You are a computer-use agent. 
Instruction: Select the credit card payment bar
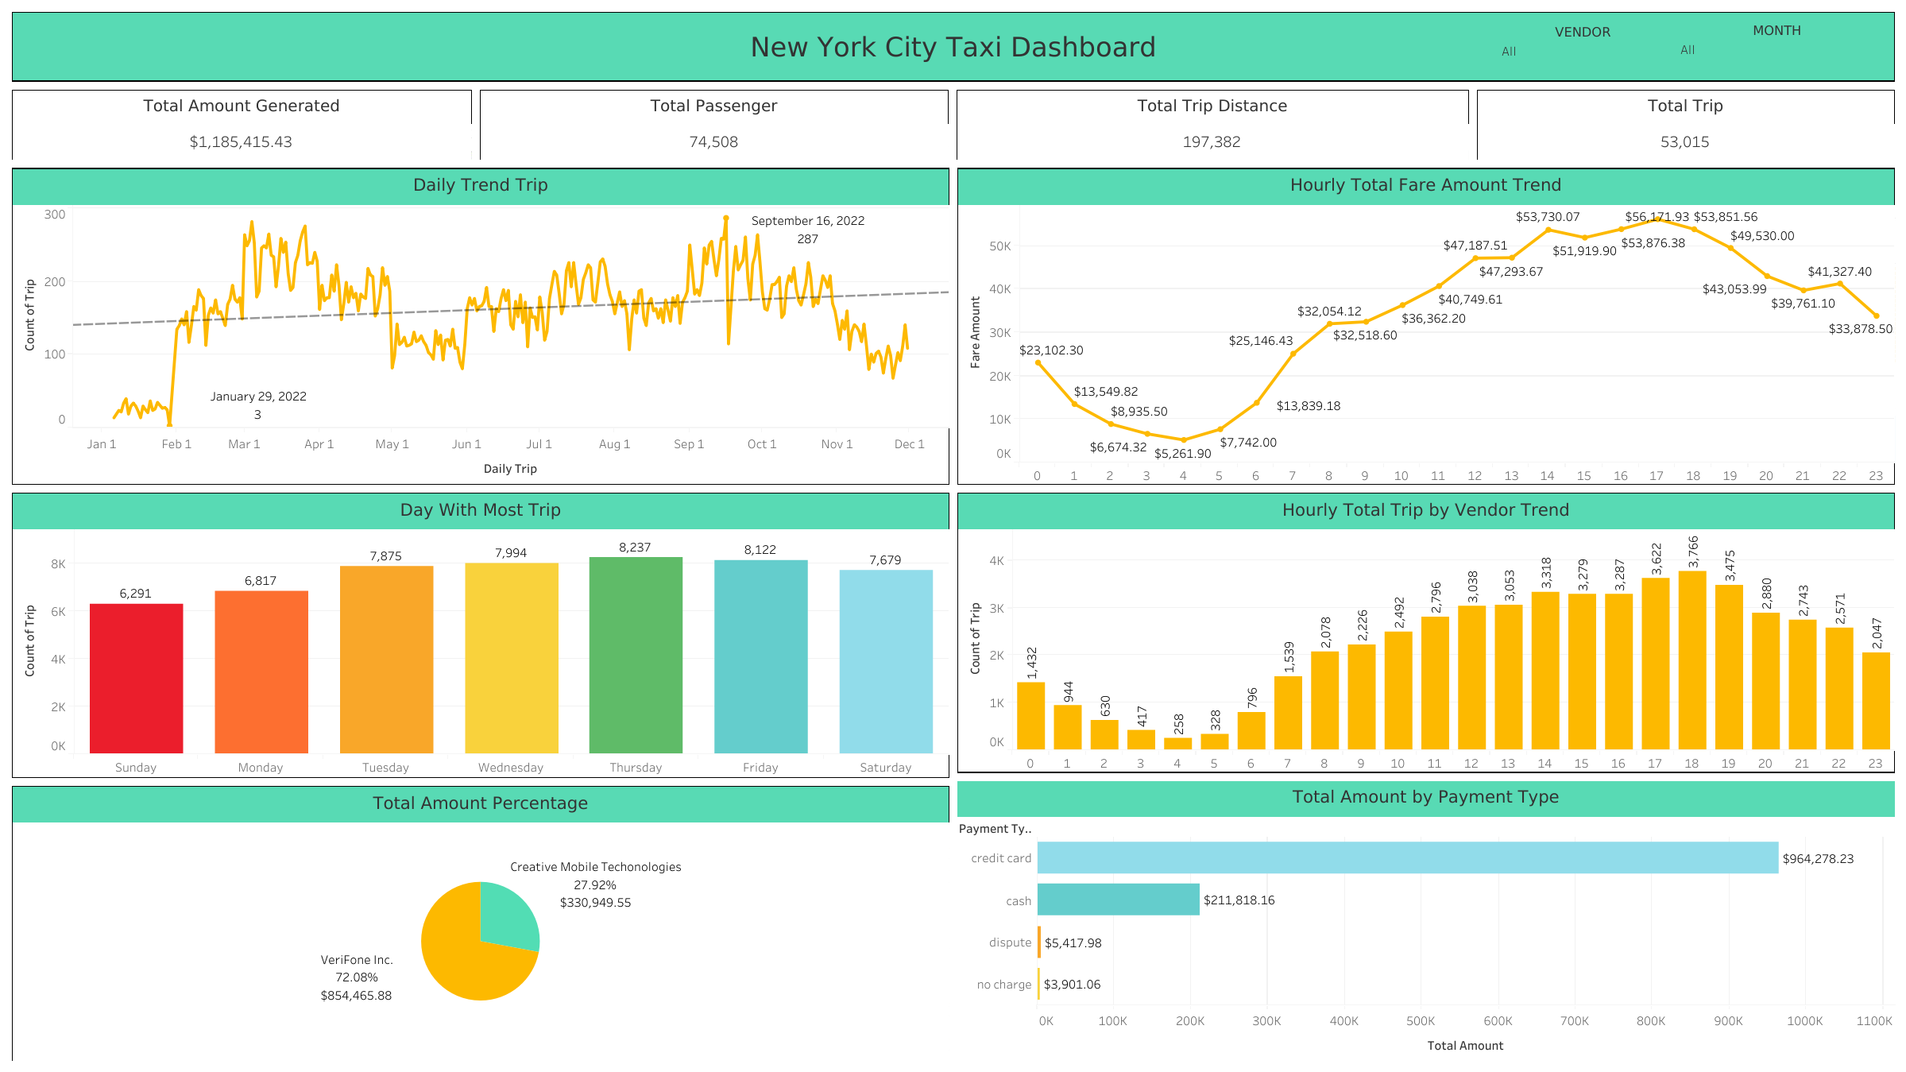[1407, 858]
